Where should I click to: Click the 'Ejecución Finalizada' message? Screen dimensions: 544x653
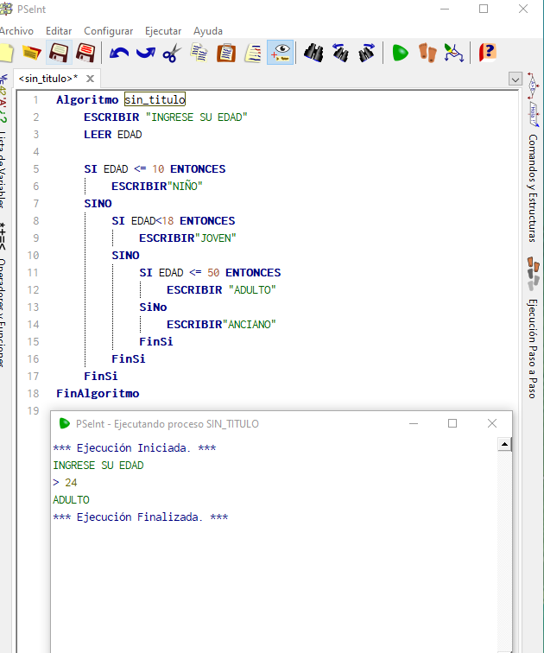point(141,517)
